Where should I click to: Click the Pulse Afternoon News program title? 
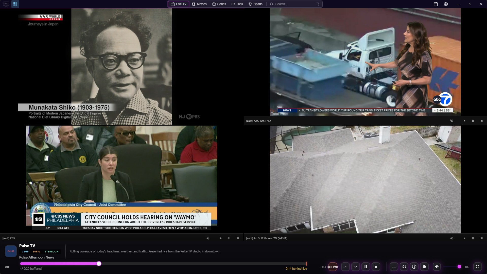(x=37, y=257)
